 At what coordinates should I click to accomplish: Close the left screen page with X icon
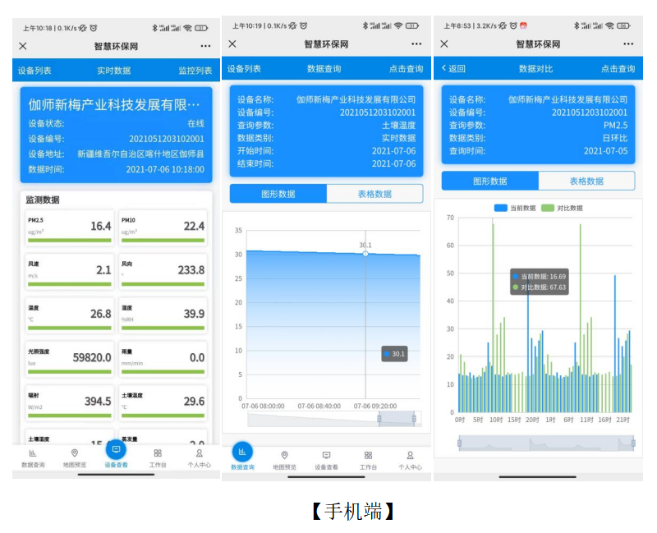[x=23, y=46]
